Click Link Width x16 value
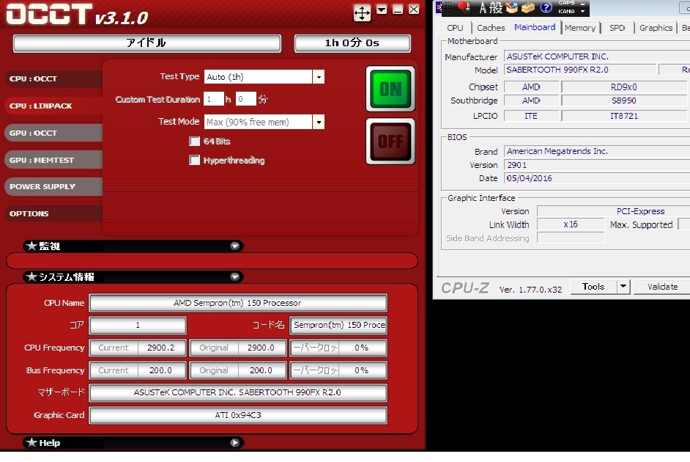The width and height of the screenshot is (690, 462). coord(571,224)
